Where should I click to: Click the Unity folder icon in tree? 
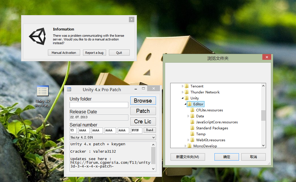(187, 98)
